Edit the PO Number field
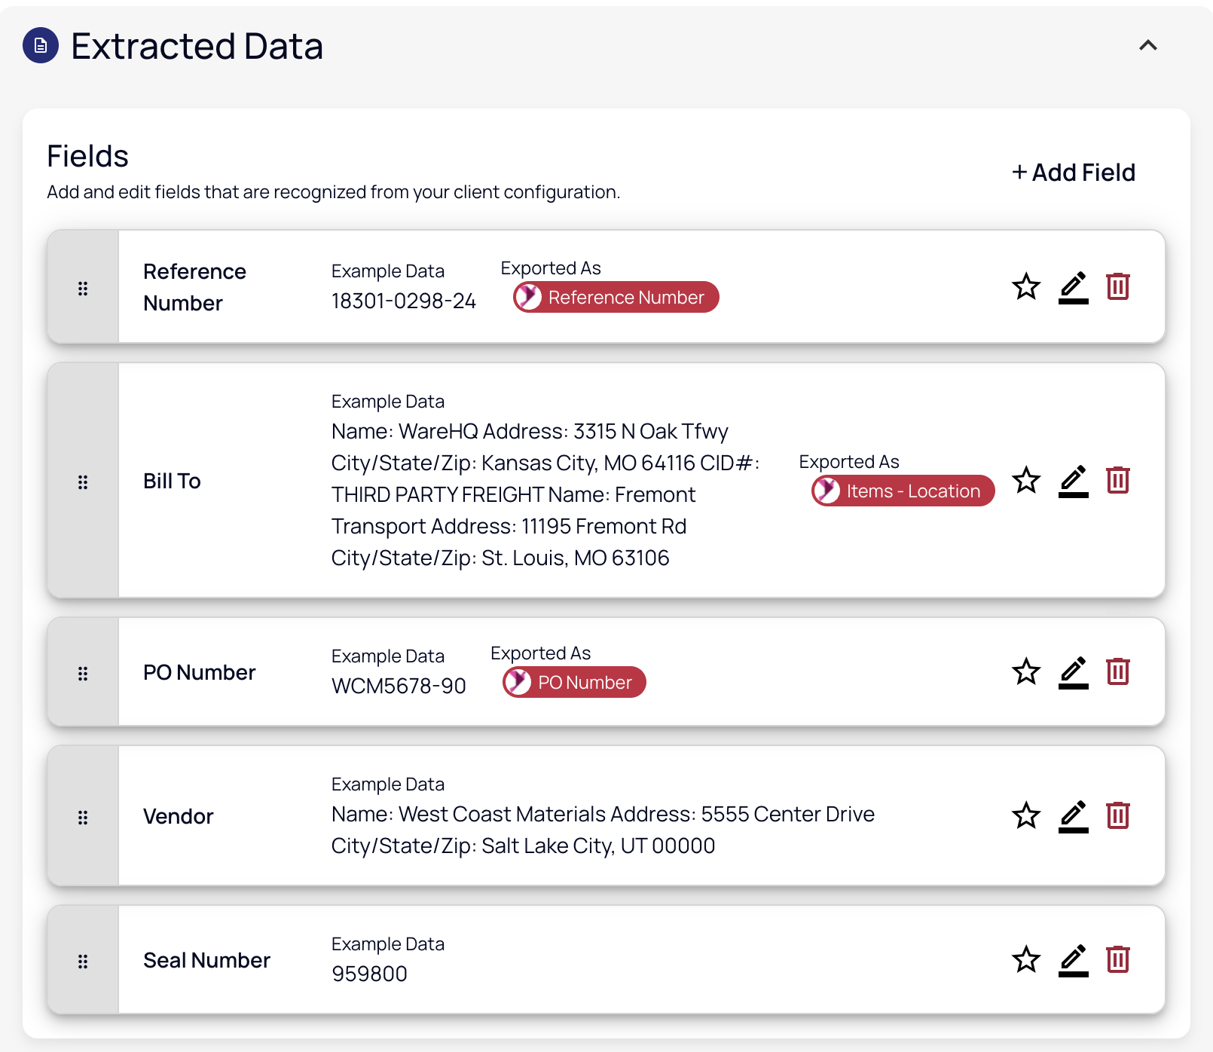Screen dimensions: 1213x1052 [1073, 672]
